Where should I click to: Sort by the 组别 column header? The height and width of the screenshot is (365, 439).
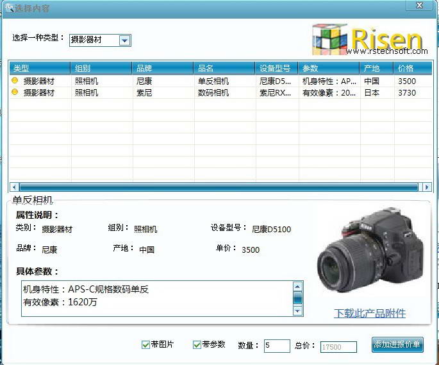(x=101, y=68)
